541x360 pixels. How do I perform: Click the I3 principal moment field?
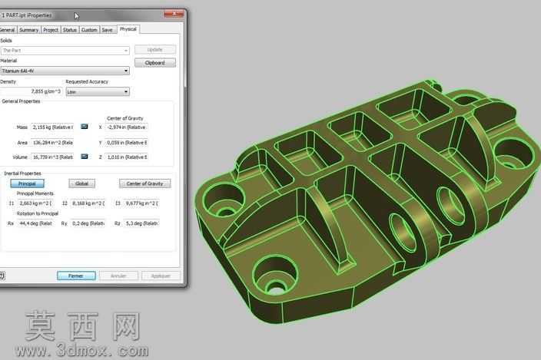(x=141, y=203)
